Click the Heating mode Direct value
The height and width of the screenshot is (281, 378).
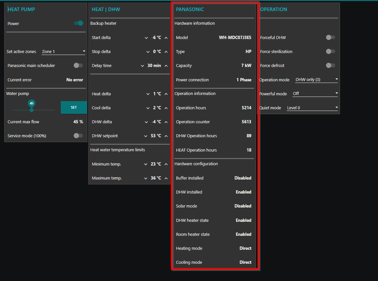[x=245, y=248]
